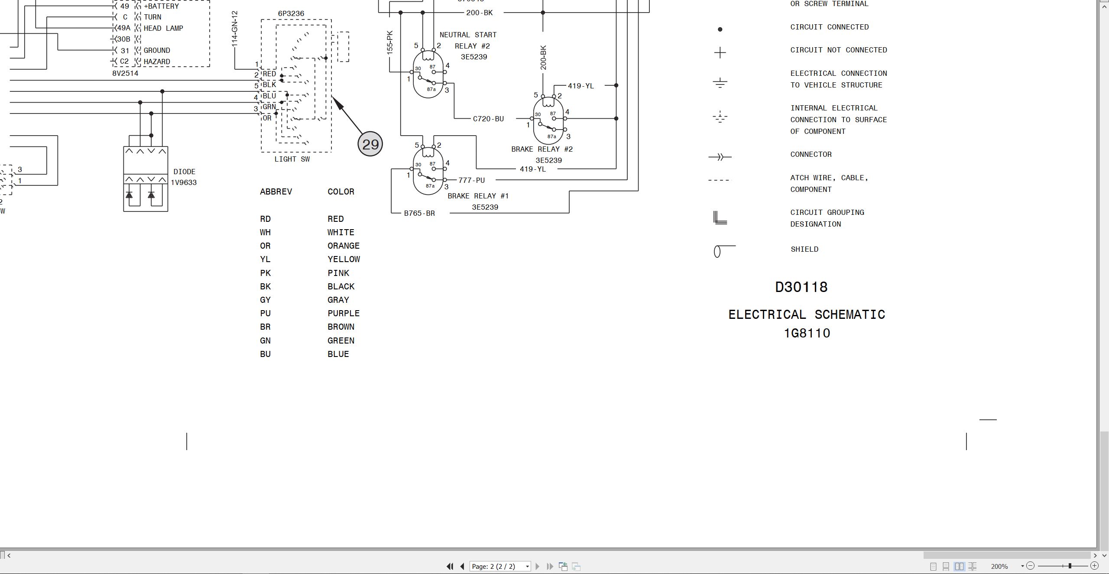
Task: Click the 1V9633 diode part number
Action: (x=184, y=182)
